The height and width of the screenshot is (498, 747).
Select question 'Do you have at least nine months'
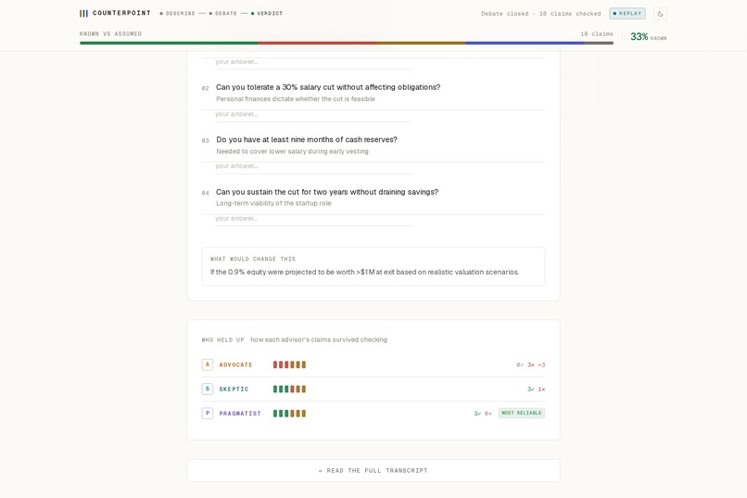point(307,140)
